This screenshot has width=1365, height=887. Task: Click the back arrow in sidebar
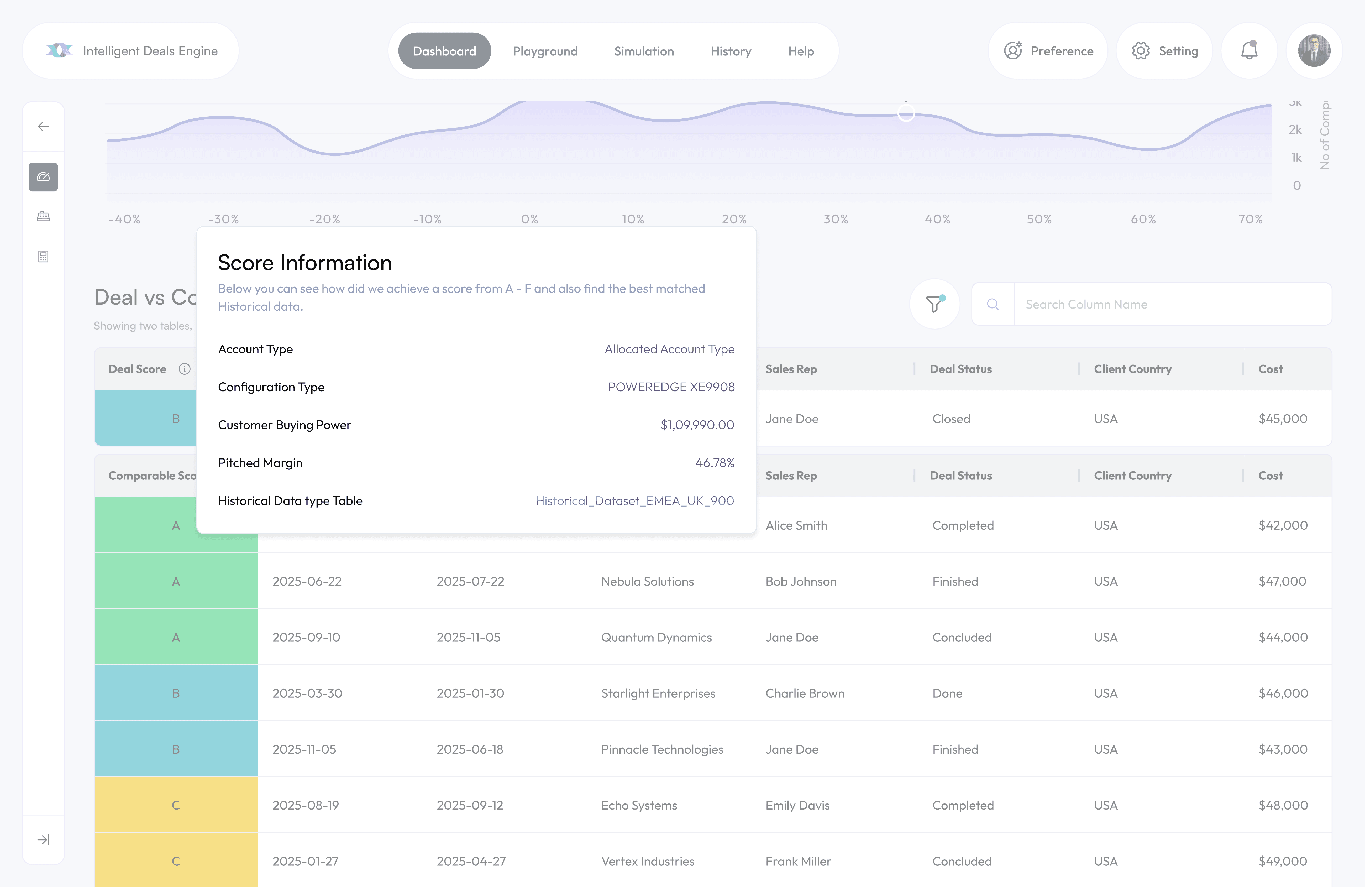pyautogui.click(x=43, y=126)
